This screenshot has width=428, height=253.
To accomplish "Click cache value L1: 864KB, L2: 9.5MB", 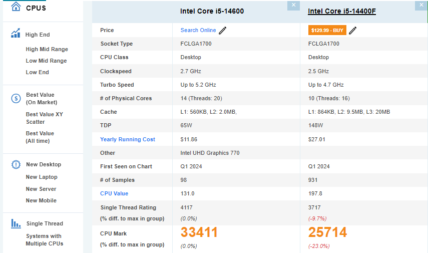I will (349, 112).
